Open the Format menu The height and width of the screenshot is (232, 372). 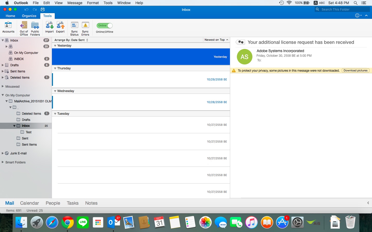(93, 3)
